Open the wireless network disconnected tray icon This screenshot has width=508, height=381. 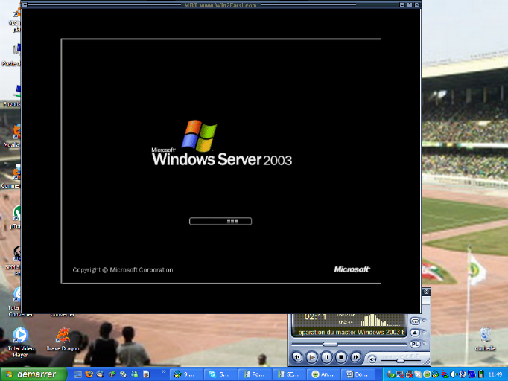[x=401, y=374]
